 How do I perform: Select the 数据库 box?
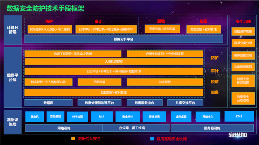coord(48,103)
